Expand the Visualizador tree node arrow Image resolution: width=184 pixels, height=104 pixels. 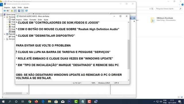pos(7,22)
